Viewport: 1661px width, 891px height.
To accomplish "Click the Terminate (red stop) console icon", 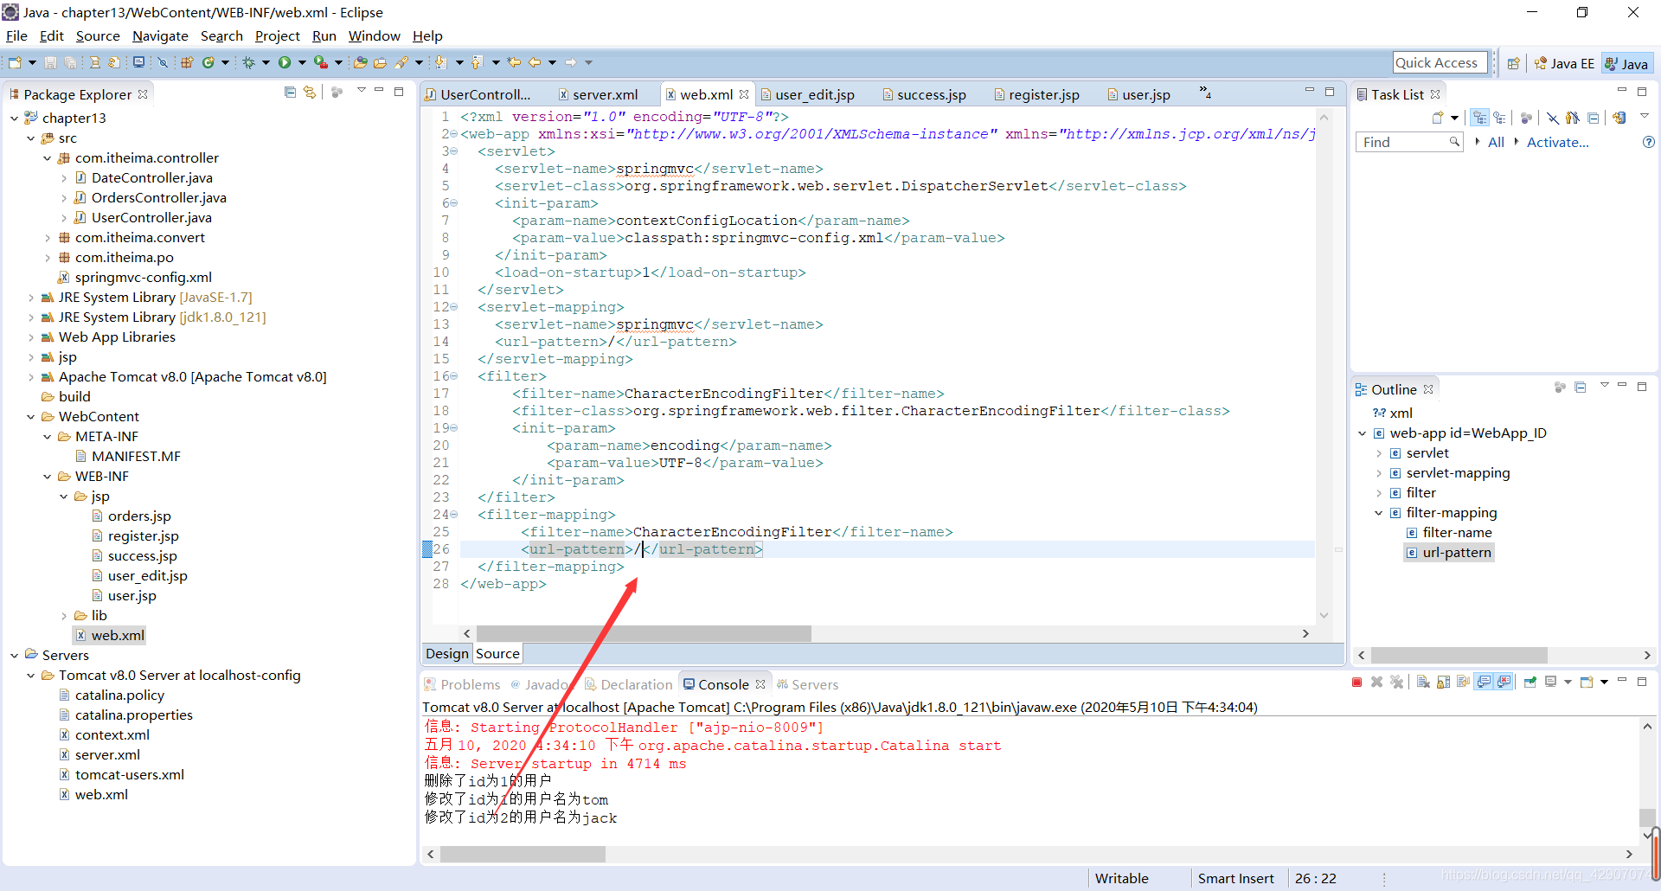I will coord(1356,683).
